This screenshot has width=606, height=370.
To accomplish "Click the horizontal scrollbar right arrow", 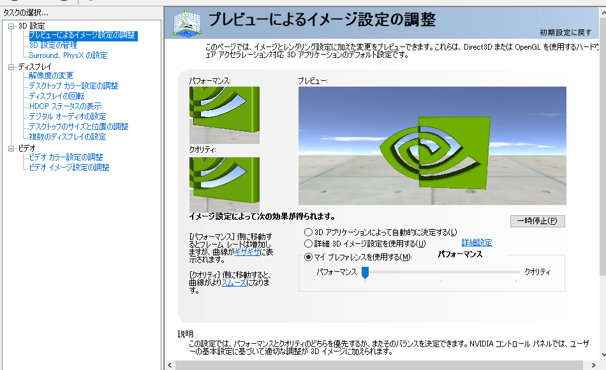I will [x=594, y=366].
